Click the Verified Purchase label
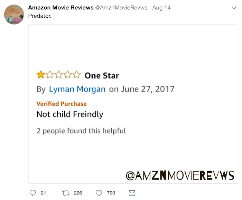Image resolution: width=242 pixels, height=200 pixels. (62, 104)
